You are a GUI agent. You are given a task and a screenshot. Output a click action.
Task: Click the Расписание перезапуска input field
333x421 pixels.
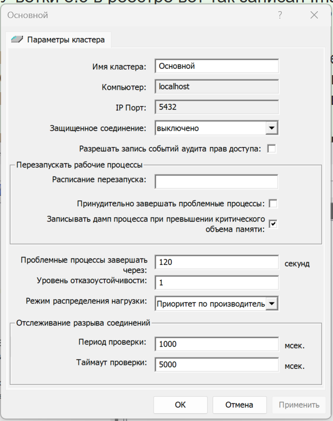[x=216, y=181]
